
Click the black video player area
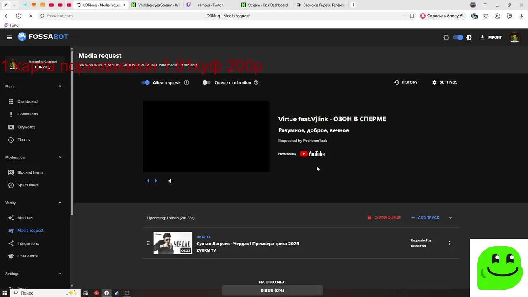click(x=206, y=136)
